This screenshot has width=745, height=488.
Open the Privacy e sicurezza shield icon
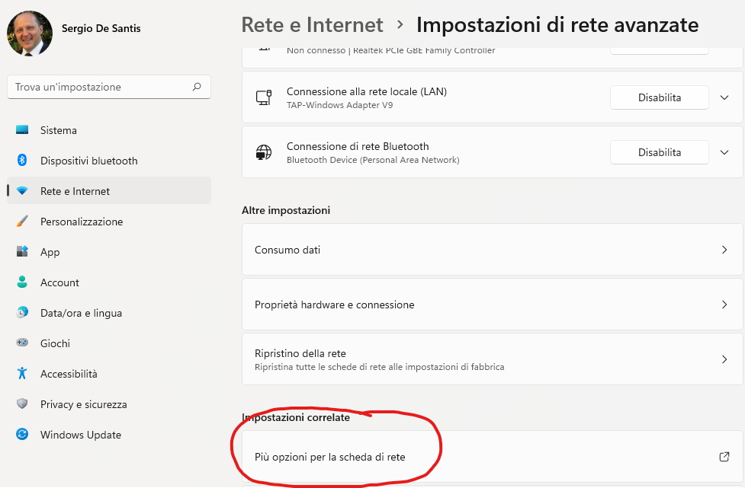tap(22, 403)
